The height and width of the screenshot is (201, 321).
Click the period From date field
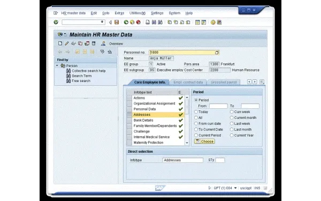[218, 106]
